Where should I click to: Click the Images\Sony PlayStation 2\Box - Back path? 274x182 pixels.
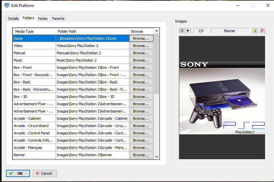tap(92, 82)
